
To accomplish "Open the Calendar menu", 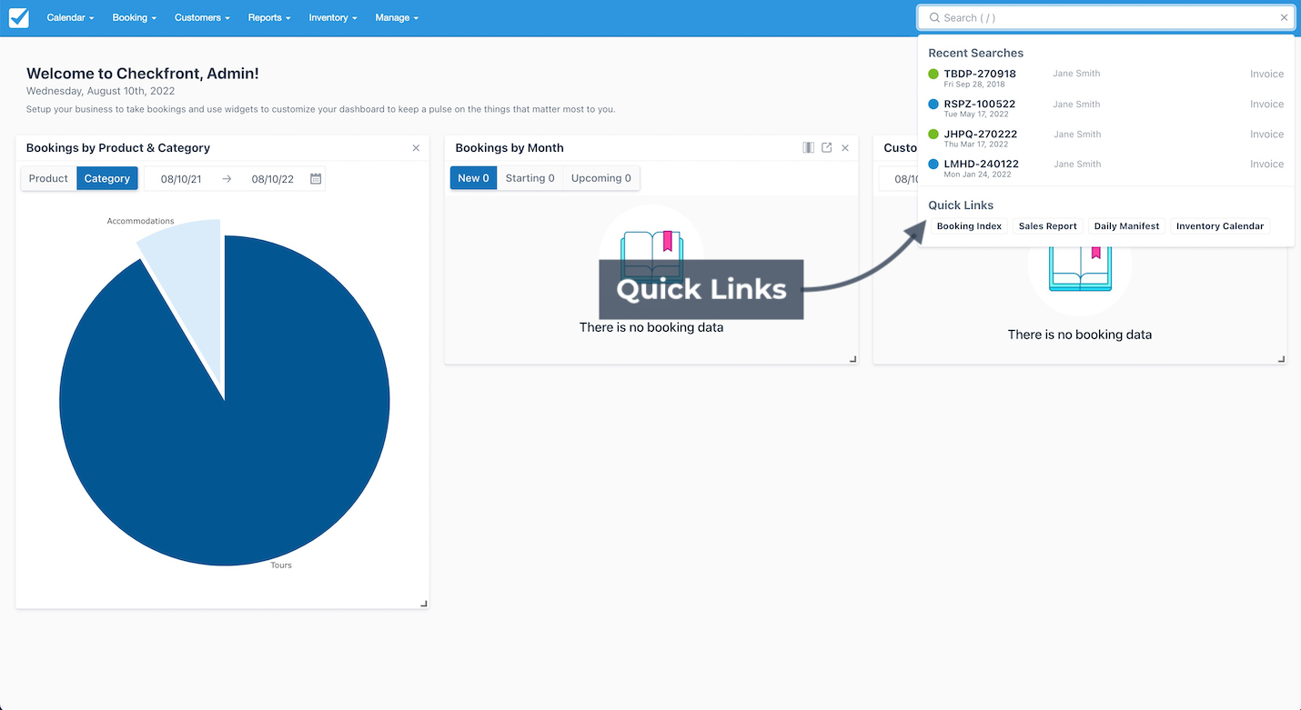I will 70,17.
